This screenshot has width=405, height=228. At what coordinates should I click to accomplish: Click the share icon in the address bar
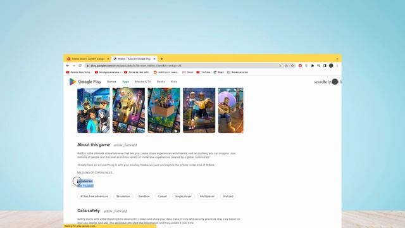[286, 66]
